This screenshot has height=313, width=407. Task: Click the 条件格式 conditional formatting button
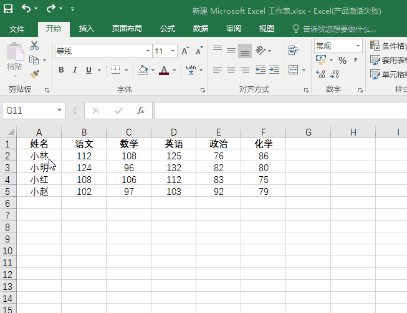pyautogui.click(x=388, y=46)
